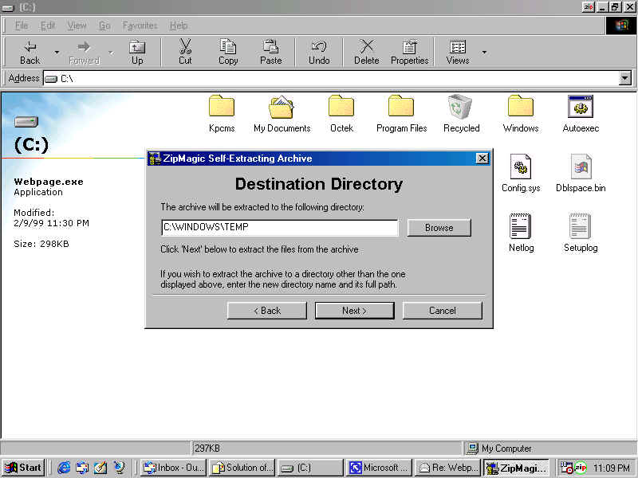Viewport: 638px width, 478px height.
Task: Open the File menu
Action: point(22,25)
